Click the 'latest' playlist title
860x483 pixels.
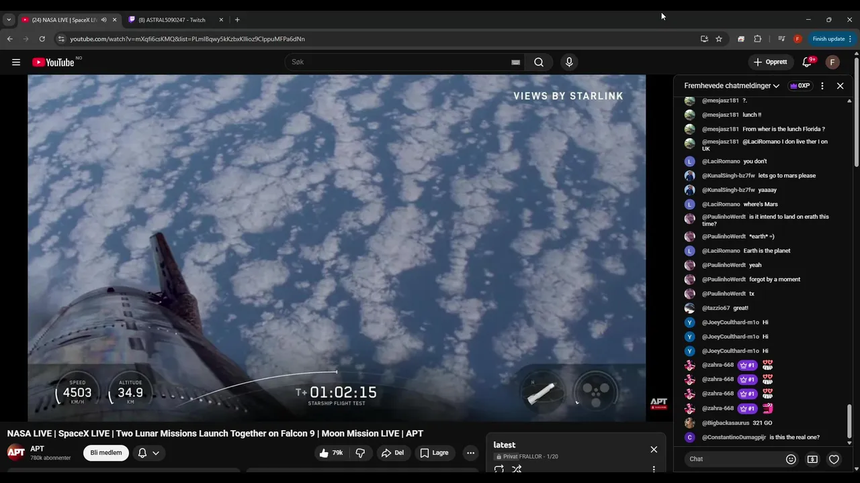(x=505, y=445)
